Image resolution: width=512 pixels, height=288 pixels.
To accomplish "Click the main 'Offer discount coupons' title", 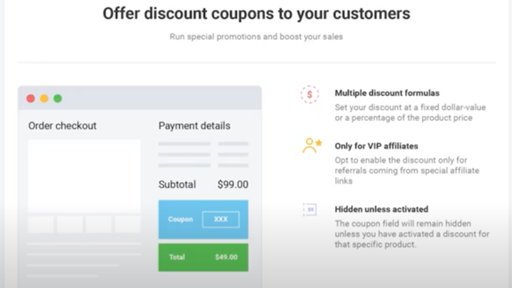I will [x=256, y=14].
